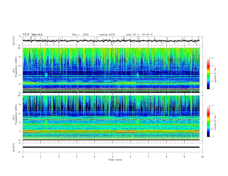Click the ch.2 spectrogram image
This screenshot has height=176, width=228.
(111, 118)
